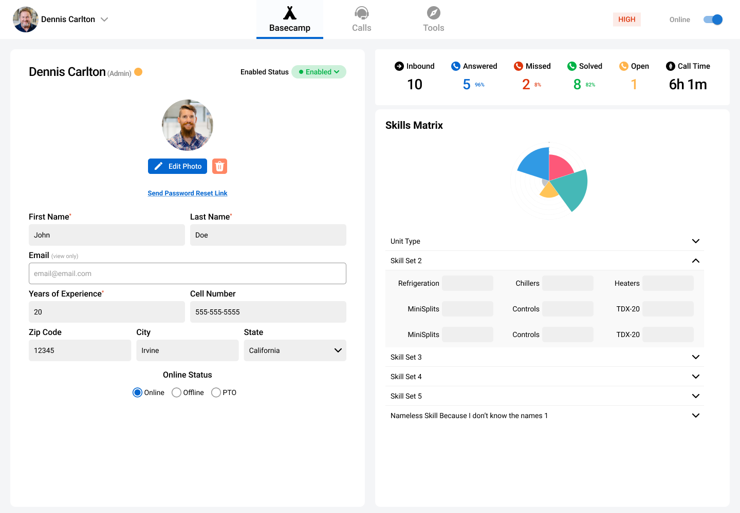Select the PTO radio button

pos(216,392)
